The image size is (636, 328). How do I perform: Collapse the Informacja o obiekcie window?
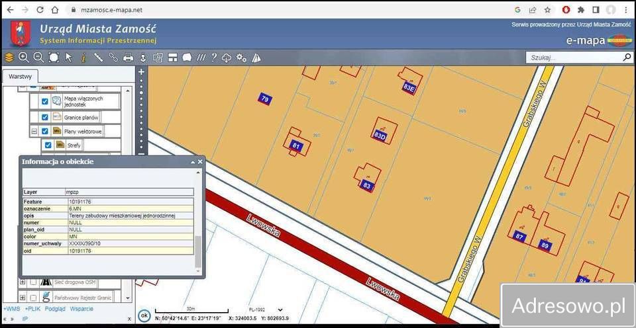point(193,162)
